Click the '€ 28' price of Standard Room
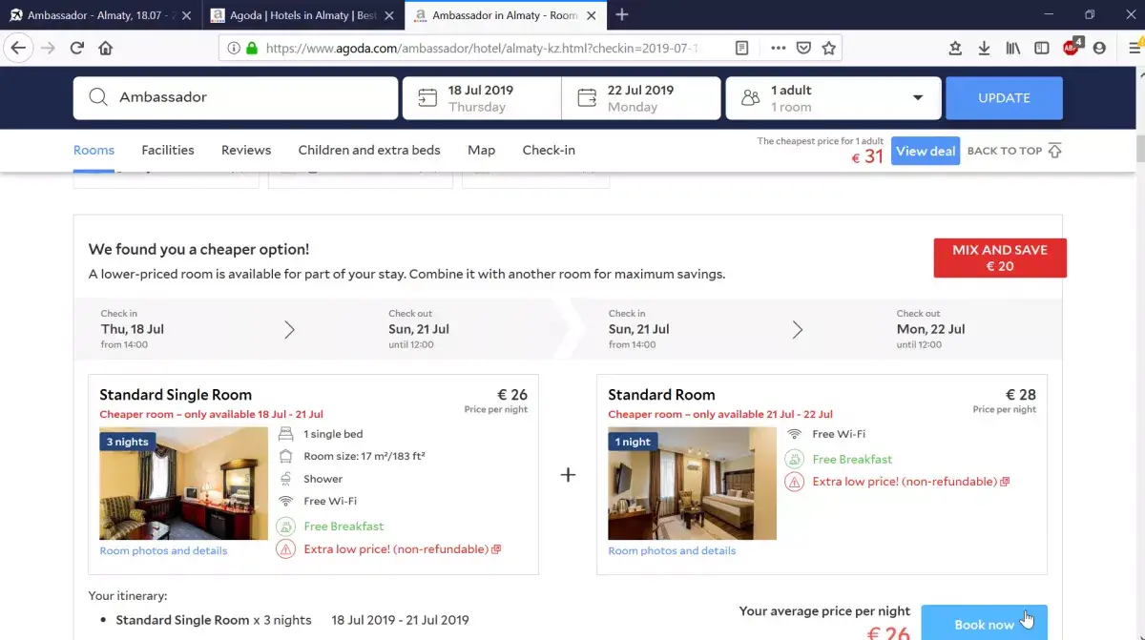1145x640 pixels. (1021, 394)
